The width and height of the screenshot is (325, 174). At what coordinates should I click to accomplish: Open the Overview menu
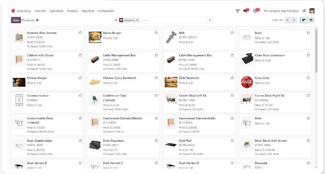40,11
